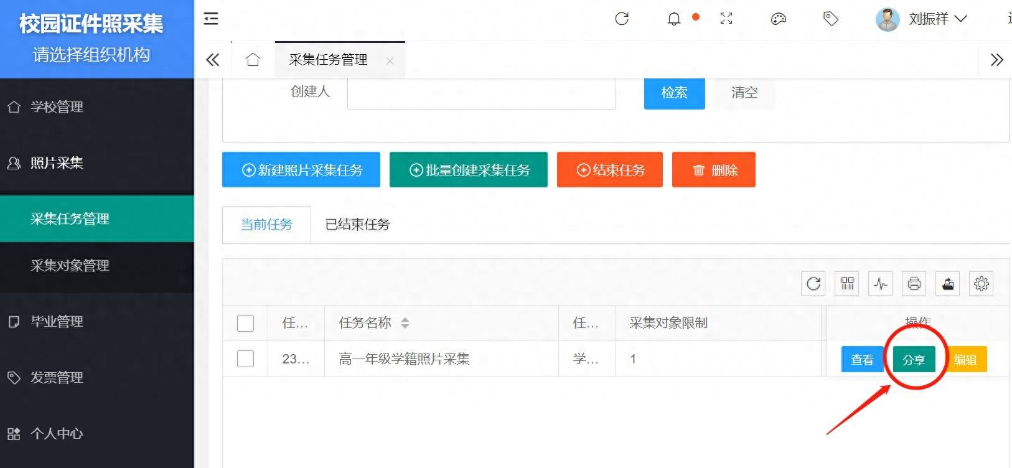Click the notification bell icon
The height and width of the screenshot is (468, 1012).
pos(674,19)
